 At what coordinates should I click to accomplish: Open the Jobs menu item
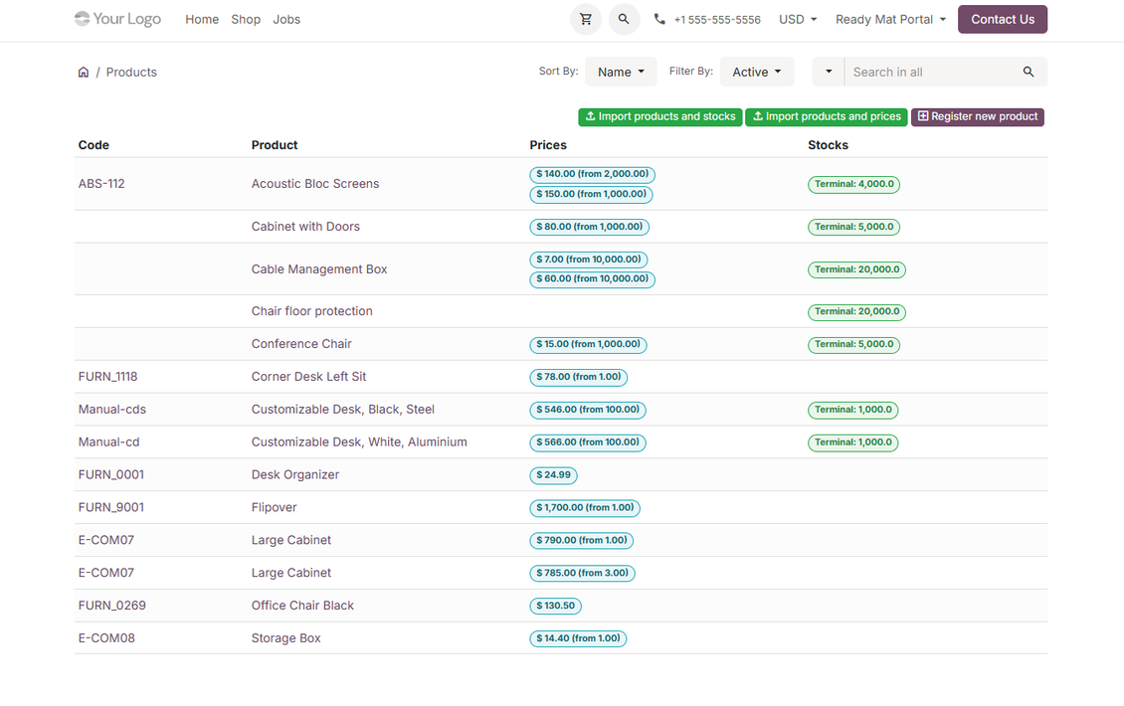[x=286, y=19]
